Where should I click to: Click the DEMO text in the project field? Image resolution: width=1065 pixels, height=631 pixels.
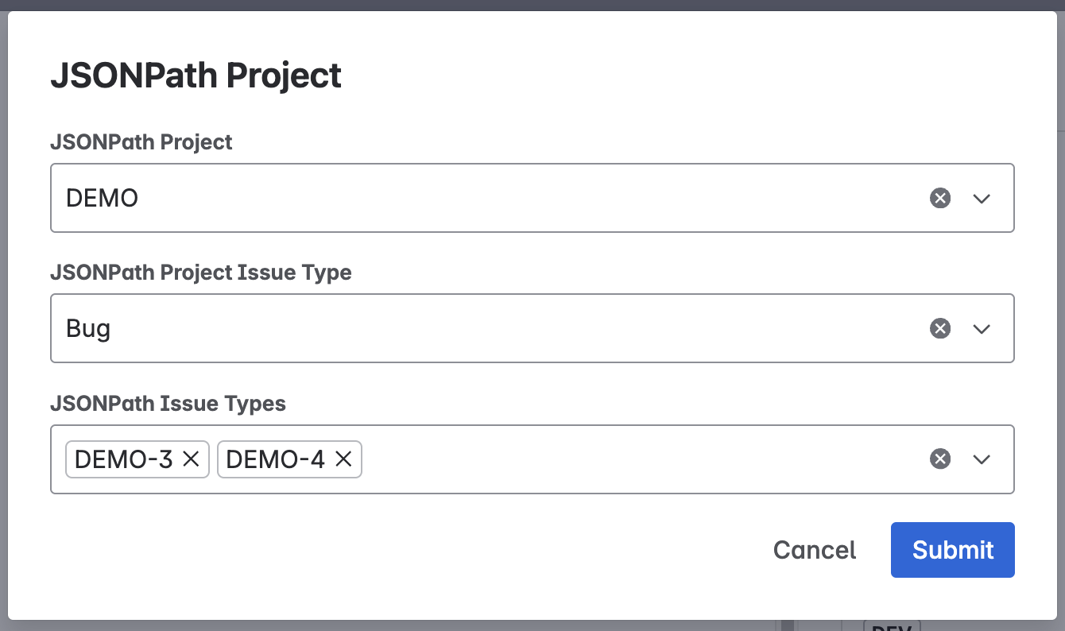103,199
